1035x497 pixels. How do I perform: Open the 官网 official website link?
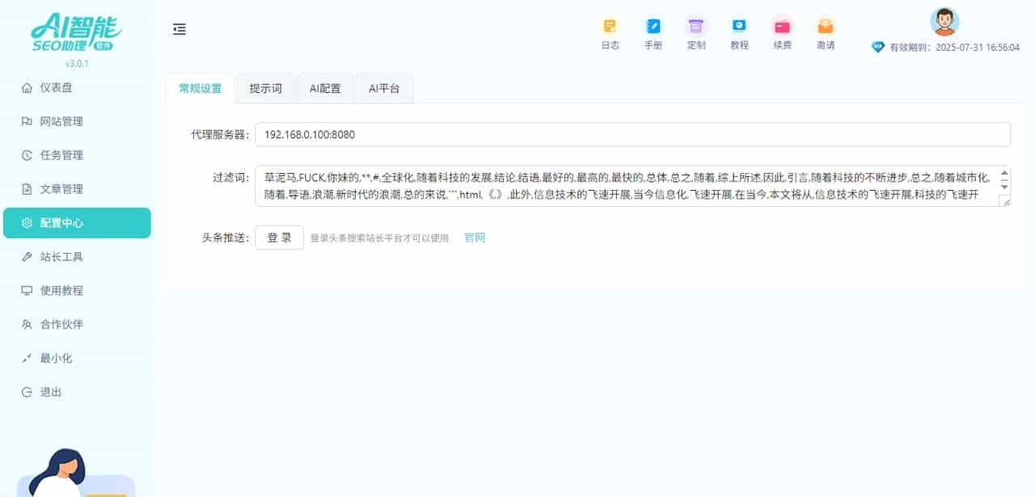pyautogui.click(x=475, y=237)
